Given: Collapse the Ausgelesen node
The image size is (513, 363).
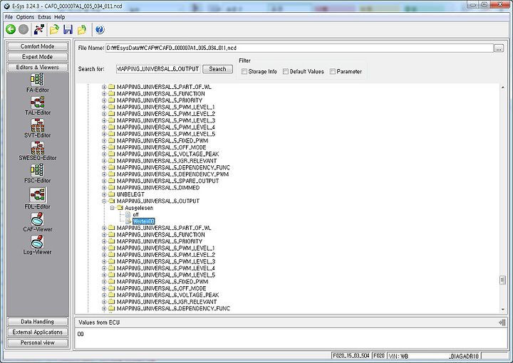Looking at the screenshot, I should point(113,208).
